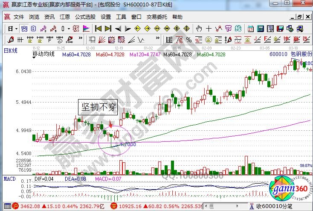Open the 交易委托 menu

point(156,17)
